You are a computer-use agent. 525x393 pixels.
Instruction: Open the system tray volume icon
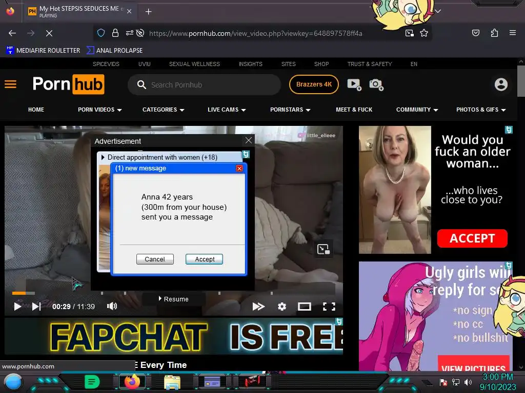click(468, 382)
